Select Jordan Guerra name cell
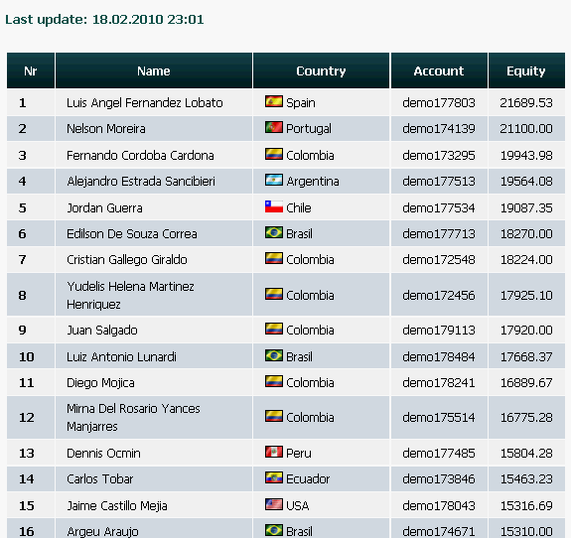The image size is (571, 538). point(154,207)
